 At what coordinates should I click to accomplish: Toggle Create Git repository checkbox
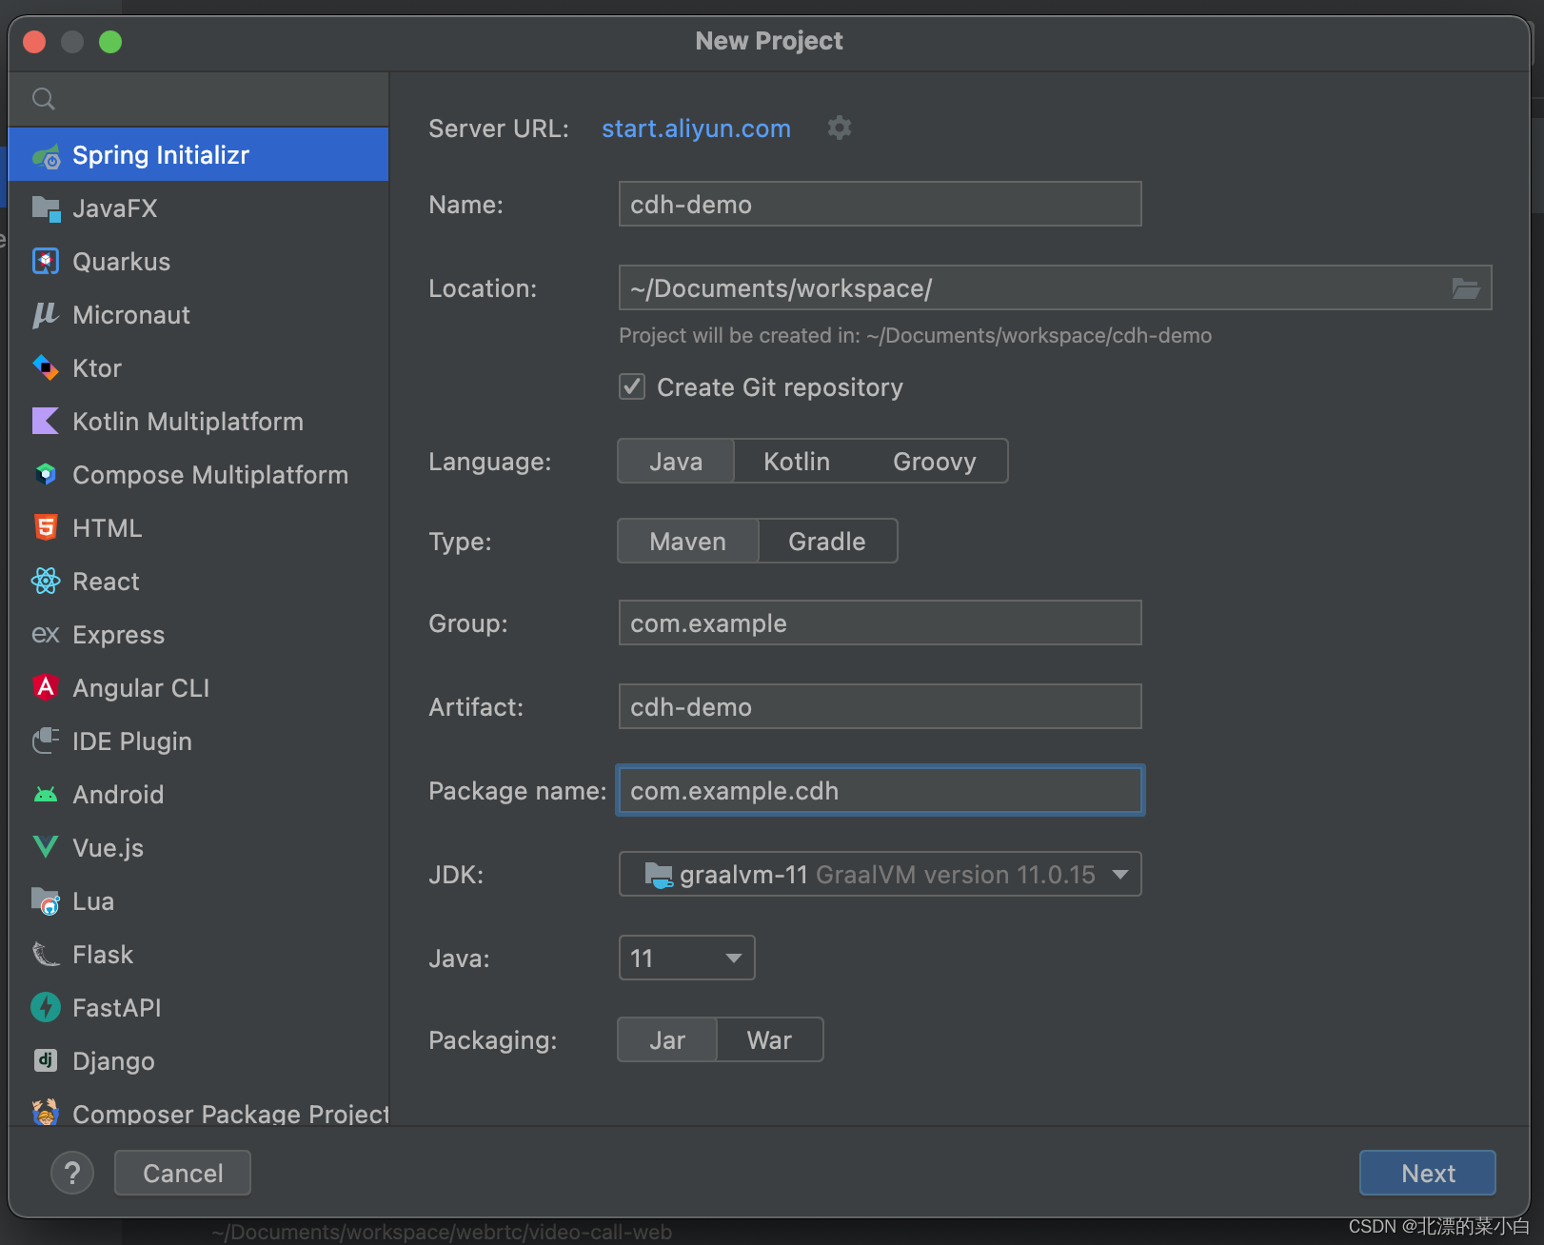[x=632, y=386]
